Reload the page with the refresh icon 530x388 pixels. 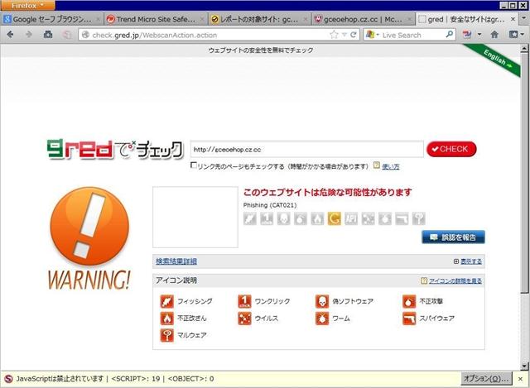click(x=354, y=35)
